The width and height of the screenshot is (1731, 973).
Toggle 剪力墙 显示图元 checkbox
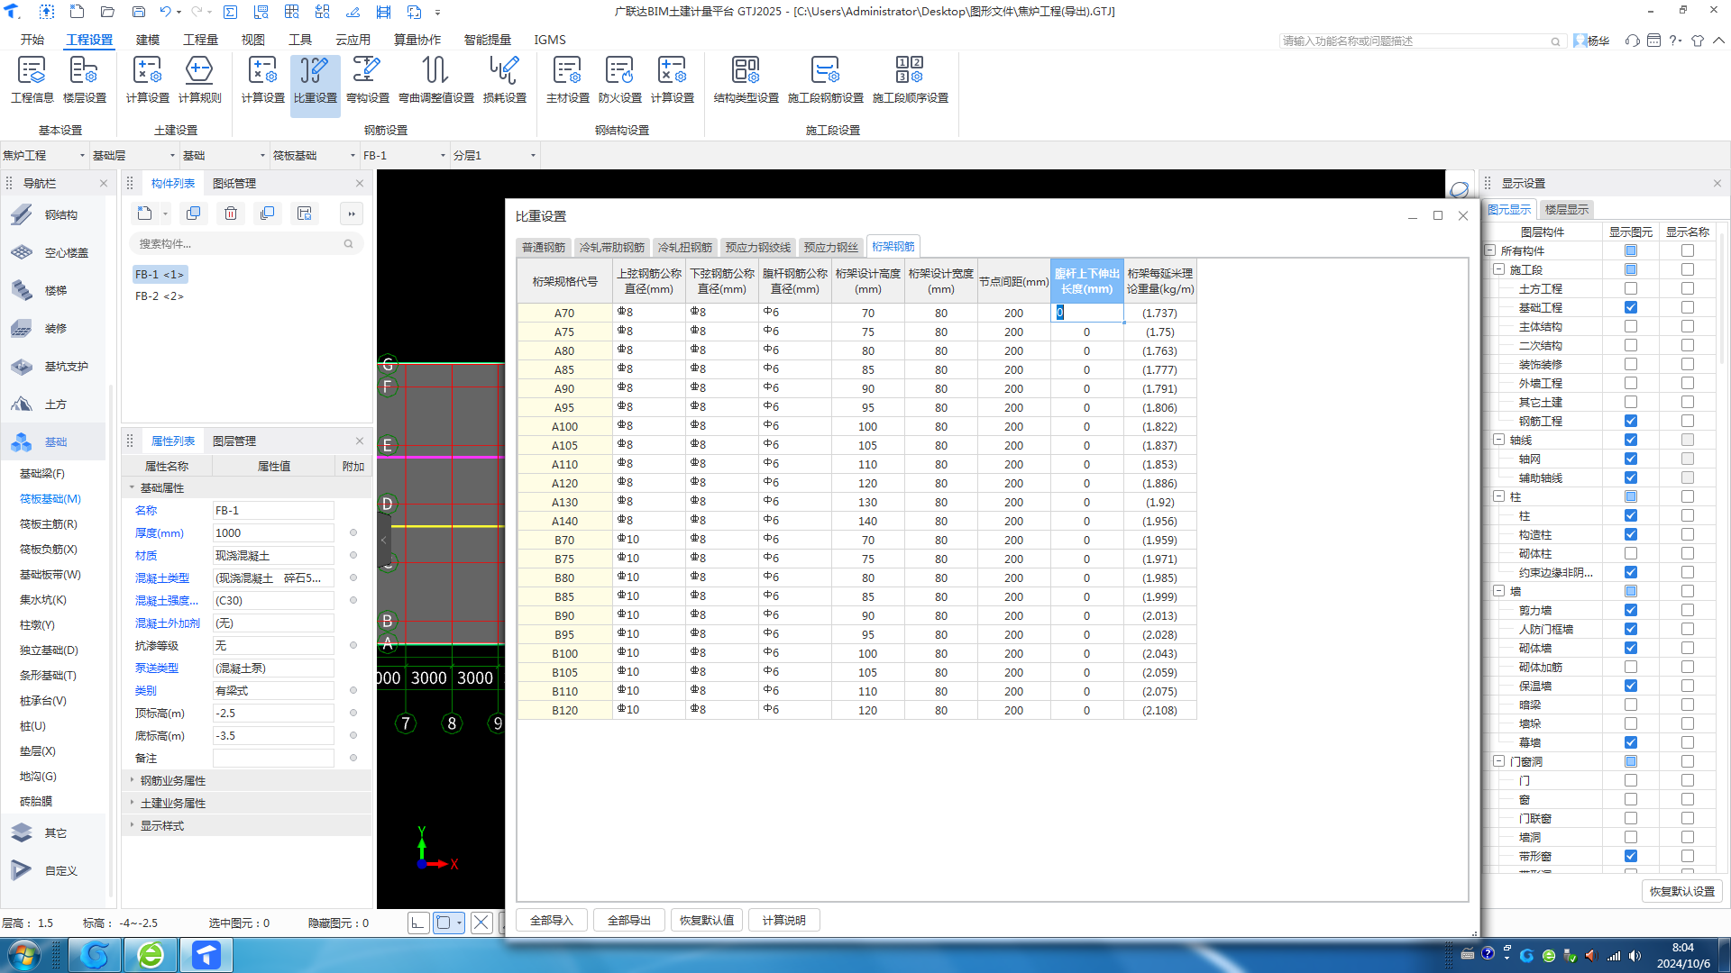point(1630,610)
